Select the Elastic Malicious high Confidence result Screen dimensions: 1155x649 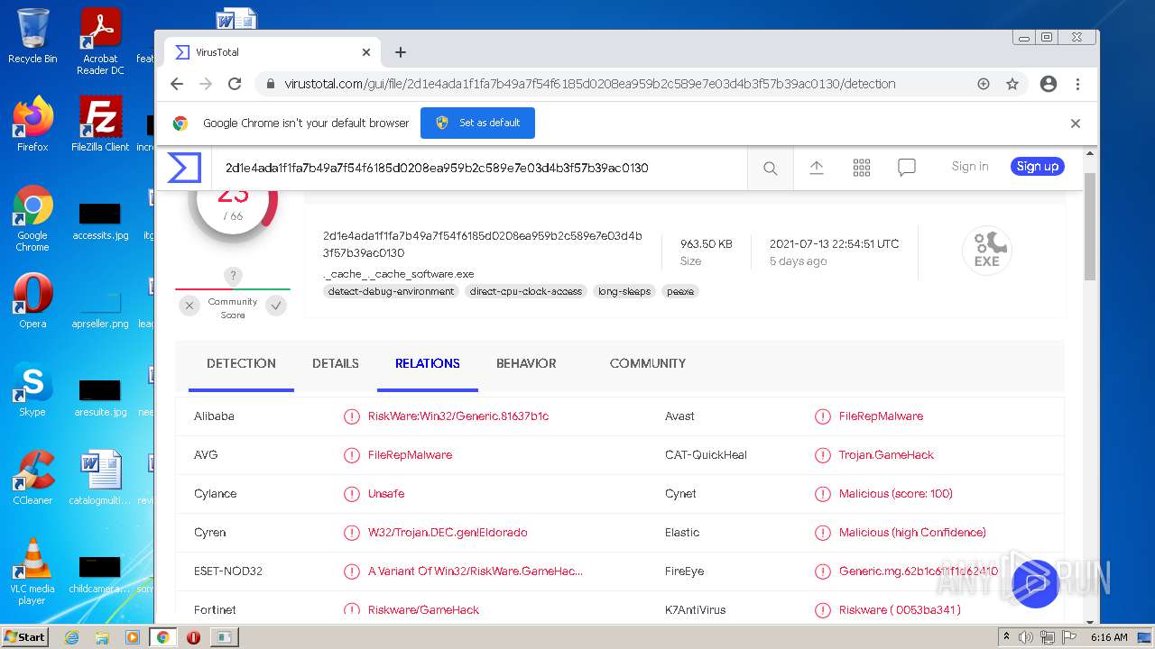pyautogui.click(x=912, y=533)
